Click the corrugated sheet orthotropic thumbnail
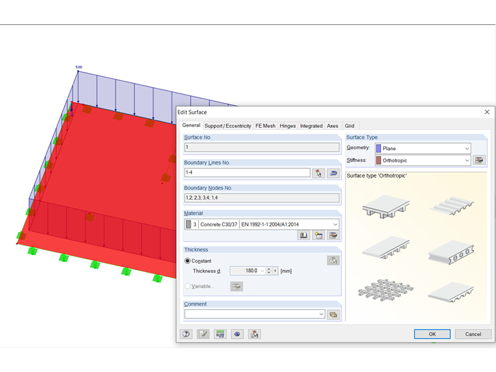This screenshot has height=372, width=496. coord(452,206)
